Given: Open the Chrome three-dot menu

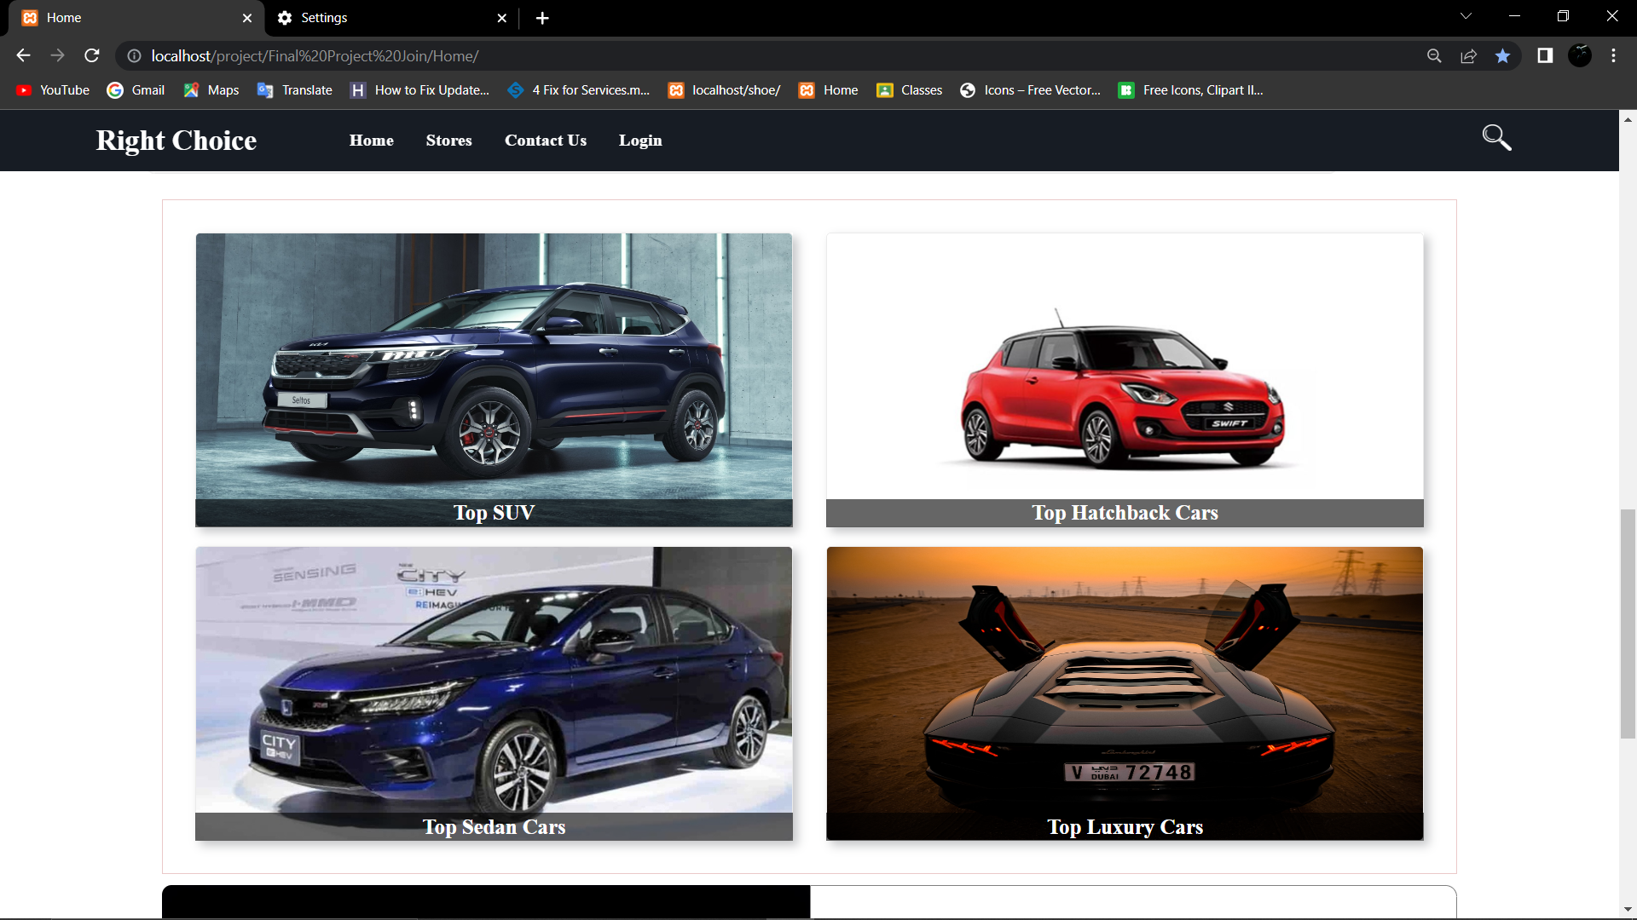Looking at the screenshot, I should (1612, 55).
